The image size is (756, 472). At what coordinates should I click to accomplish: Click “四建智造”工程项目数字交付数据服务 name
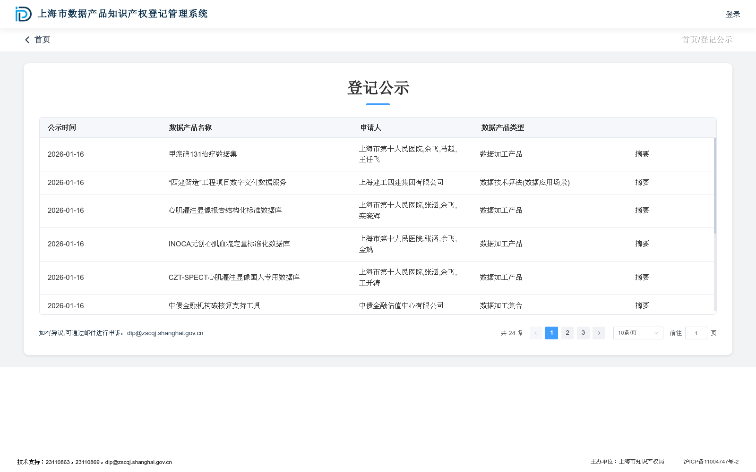tap(227, 183)
